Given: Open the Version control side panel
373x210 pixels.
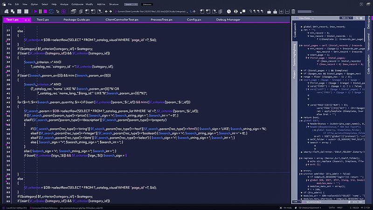Looking at the screenshot, I should [x=368, y=42].
